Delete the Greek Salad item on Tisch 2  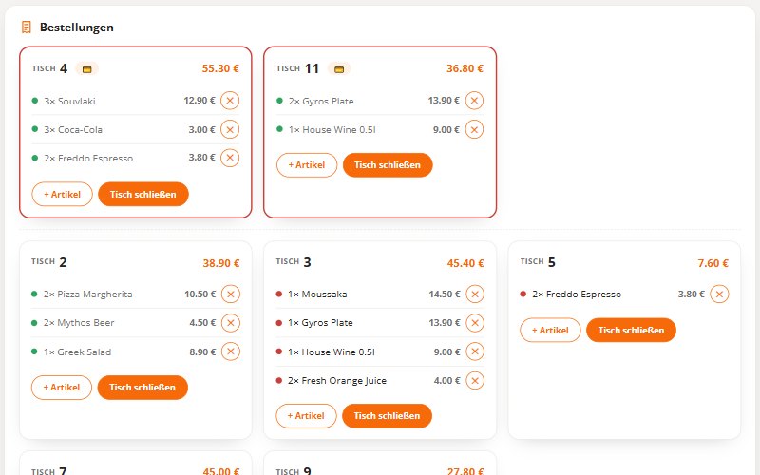click(231, 351)
